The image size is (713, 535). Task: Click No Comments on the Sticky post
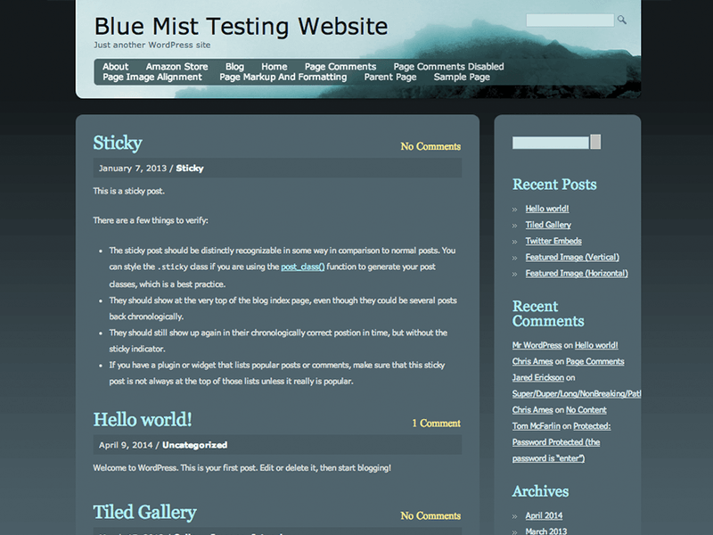430,146
